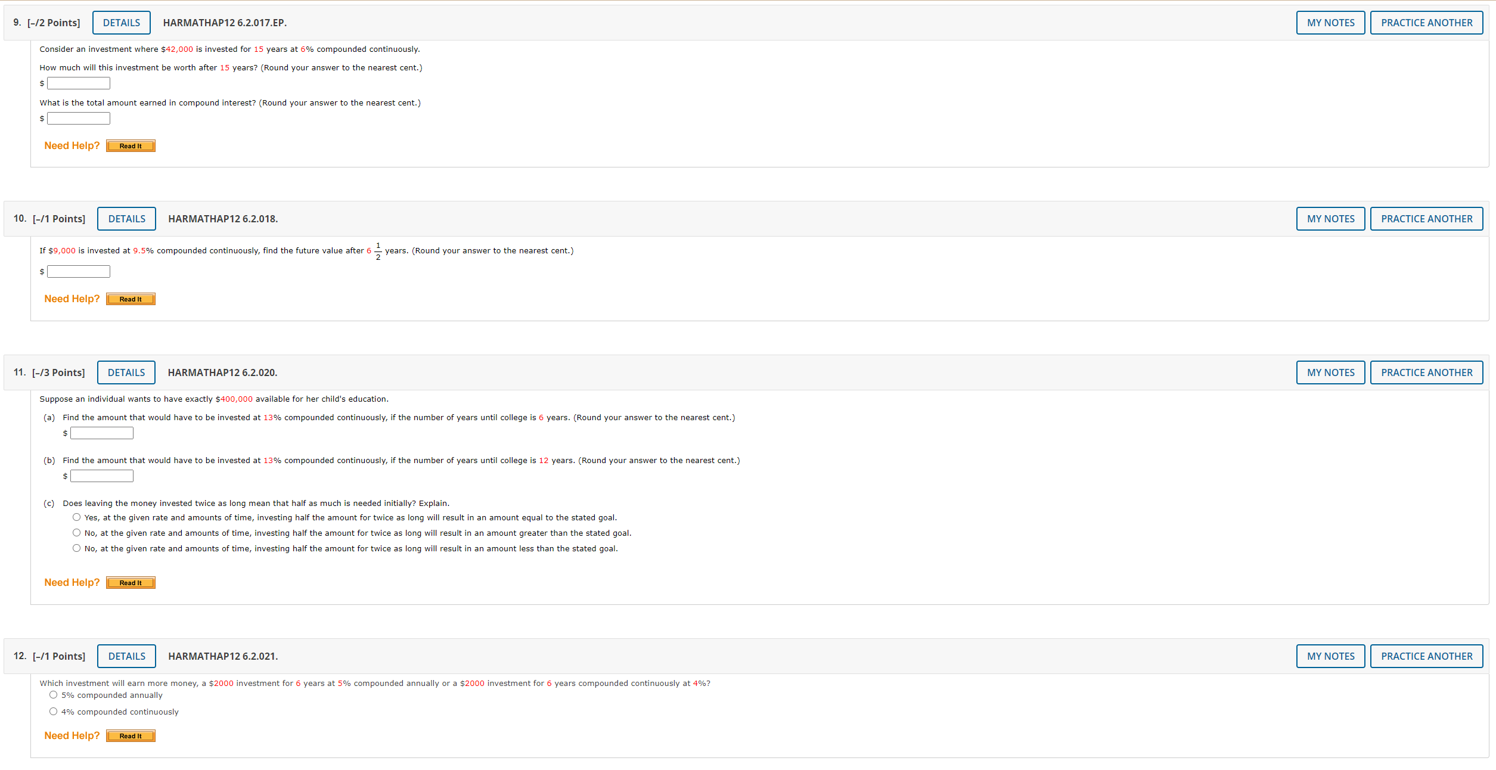The image size is (1496, 770).
Task: Expand DETAILS for question 11
Action: pyautogui.click(x=126, y=372)
